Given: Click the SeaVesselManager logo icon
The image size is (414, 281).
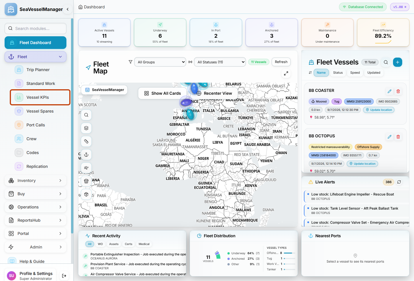Looking at the screenshot, I should point(11,9).
